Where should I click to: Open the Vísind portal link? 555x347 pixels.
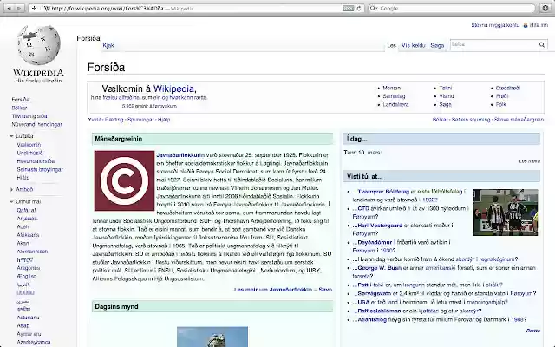point(447,96)
